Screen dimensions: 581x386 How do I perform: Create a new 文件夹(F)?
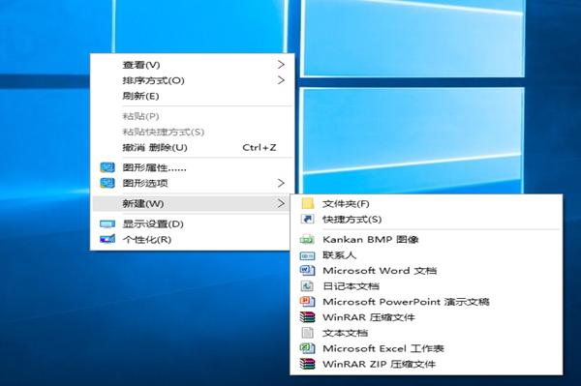426,203
